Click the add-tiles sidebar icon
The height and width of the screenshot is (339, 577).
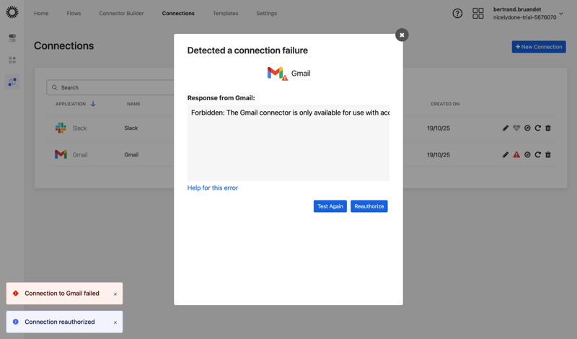pyautogui.click(x=12, y=60)
